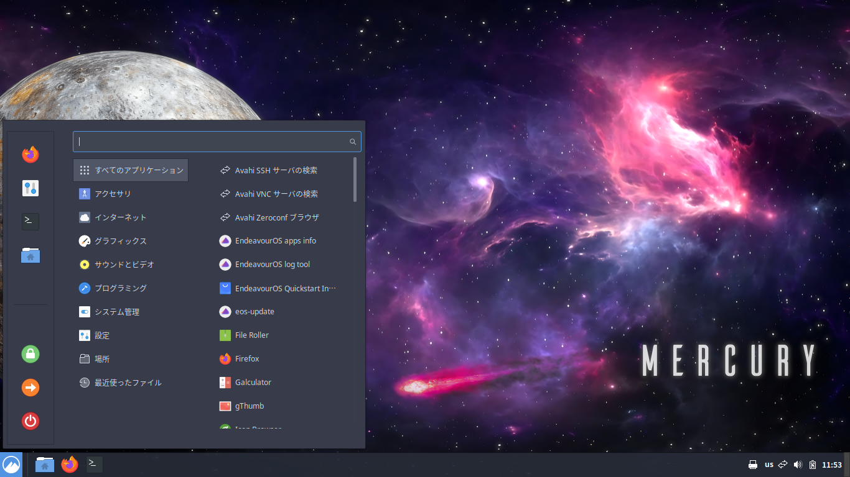Screen dimensions: 850x477
Task: Open the home folder favorite in the menu sidebar
Action: click(30, 255)
